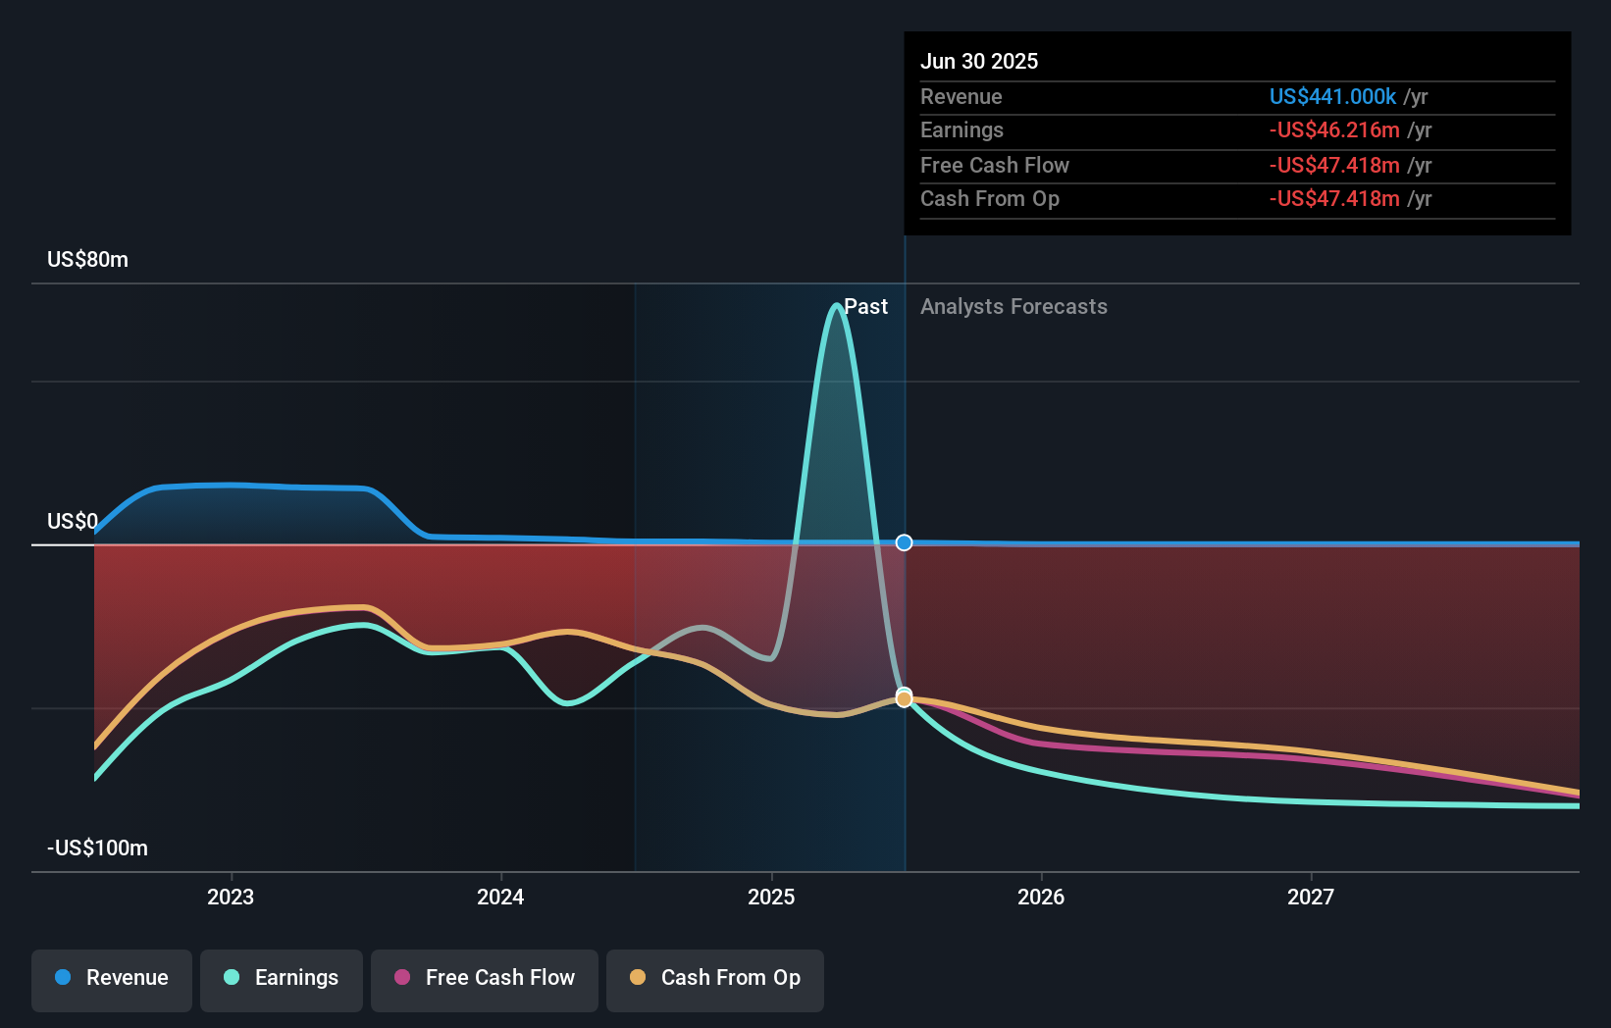This screenshot has height=1028, width=1611.
Task: Click the Revenue tooltip row label
Action: [961, 96]
